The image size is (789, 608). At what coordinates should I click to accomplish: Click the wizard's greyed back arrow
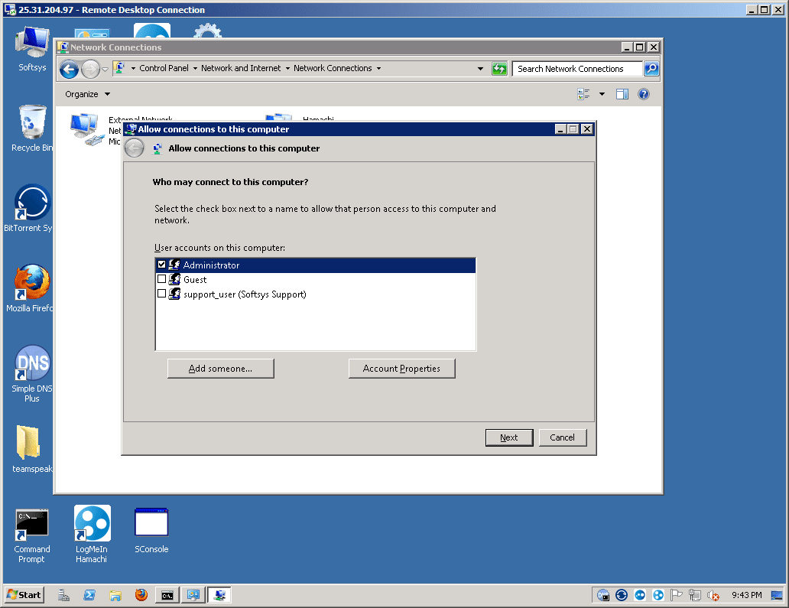coord(135,148)
